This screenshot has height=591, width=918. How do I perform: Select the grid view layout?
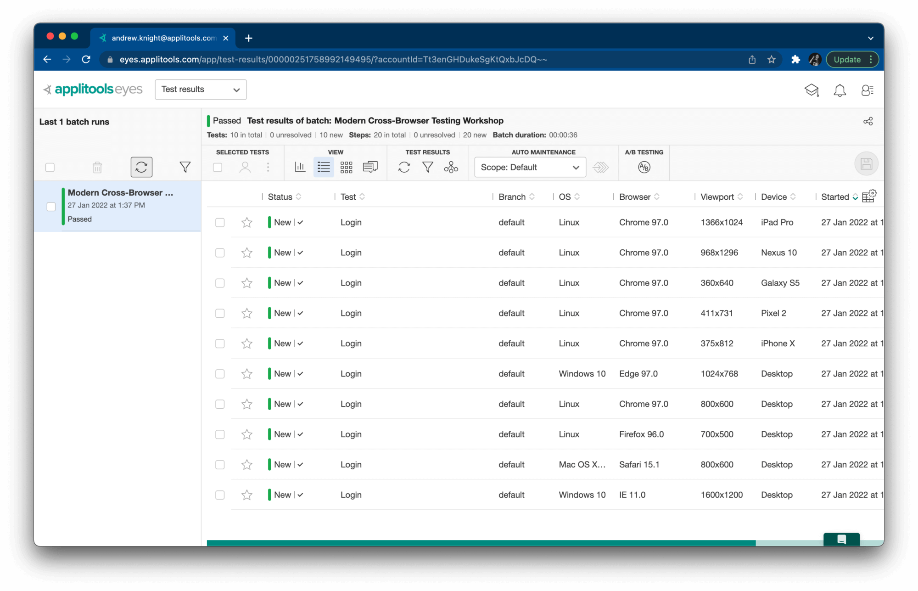[347, 167]
